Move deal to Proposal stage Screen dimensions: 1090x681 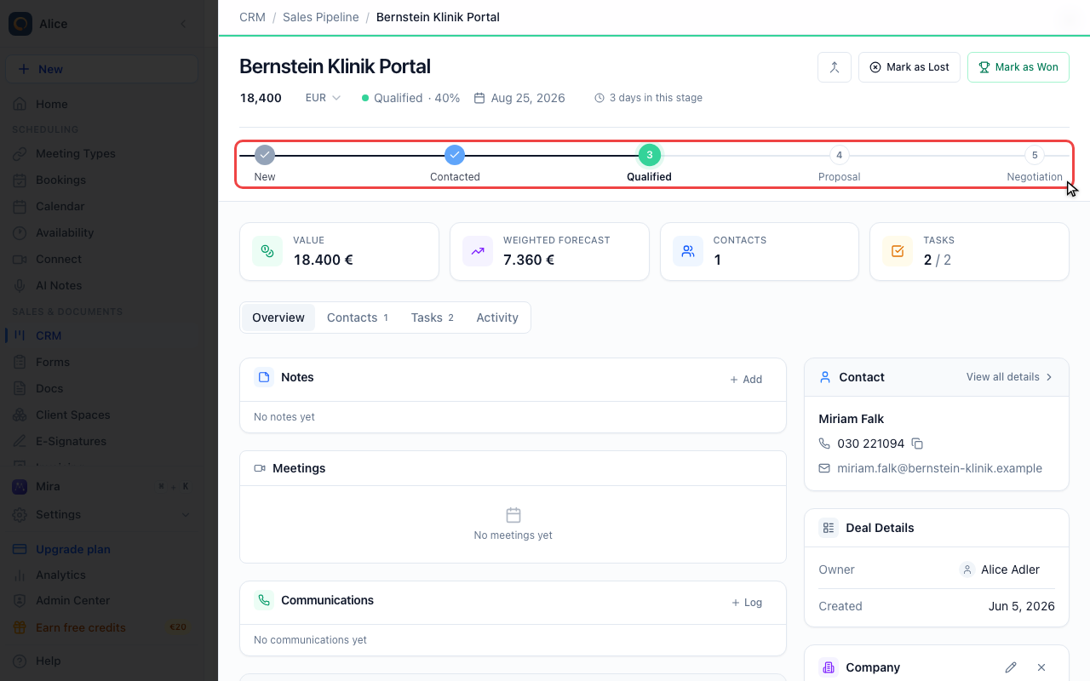point(840,164)
